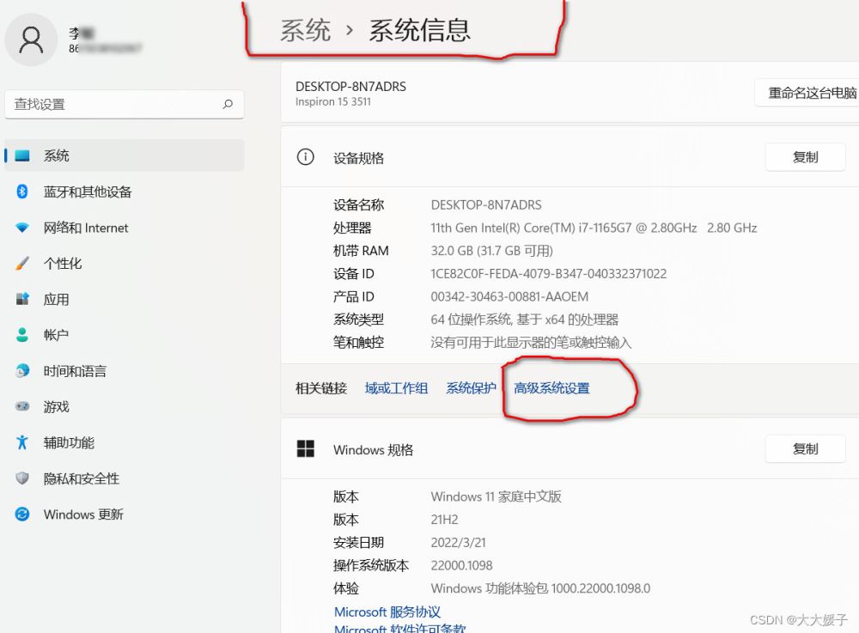Click product ID 00342-30463-00881-AAOEM
This screenshot has width=859, height=633.
(509, 297)
